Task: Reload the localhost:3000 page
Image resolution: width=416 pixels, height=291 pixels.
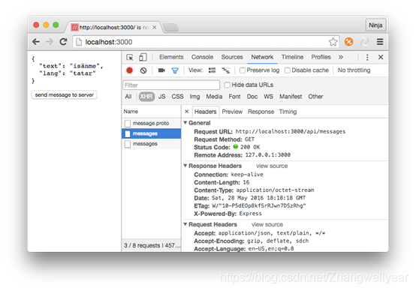Action: point(63,41)
